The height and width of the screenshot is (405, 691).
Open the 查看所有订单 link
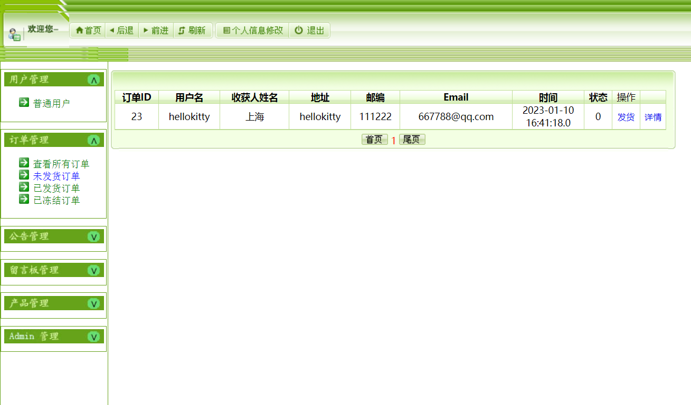click(61, 164)
